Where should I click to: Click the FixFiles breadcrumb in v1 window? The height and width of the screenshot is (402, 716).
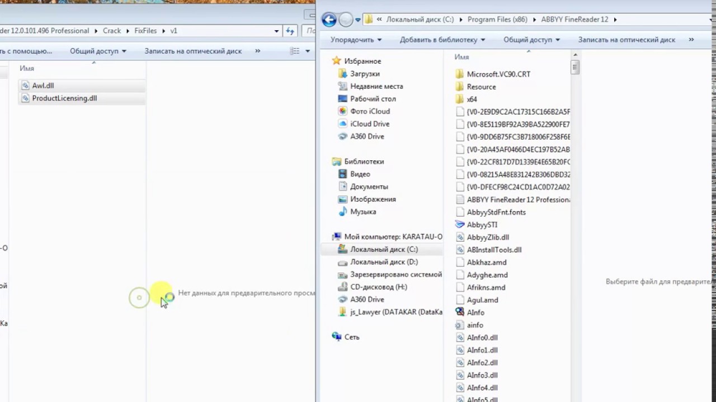[145, 31]
